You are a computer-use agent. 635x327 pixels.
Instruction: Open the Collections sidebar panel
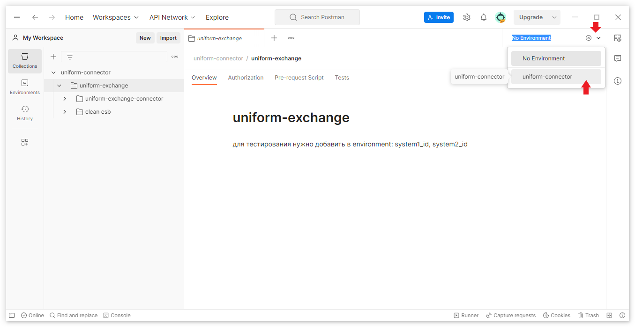click(25, 61)
